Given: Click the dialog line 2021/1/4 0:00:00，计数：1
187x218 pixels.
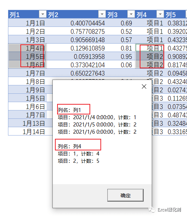Looking at the screenshot, I should (x=97, y=117).
